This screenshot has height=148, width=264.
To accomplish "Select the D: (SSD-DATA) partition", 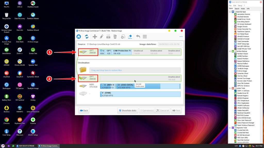I will 148,86.
